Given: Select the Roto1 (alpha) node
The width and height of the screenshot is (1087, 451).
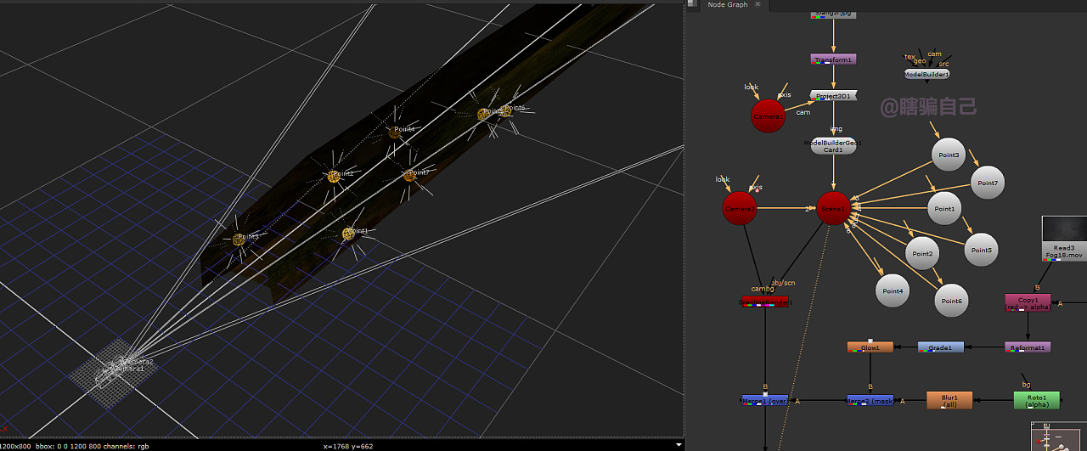Looking at the screenshot, I should 1037,400.
